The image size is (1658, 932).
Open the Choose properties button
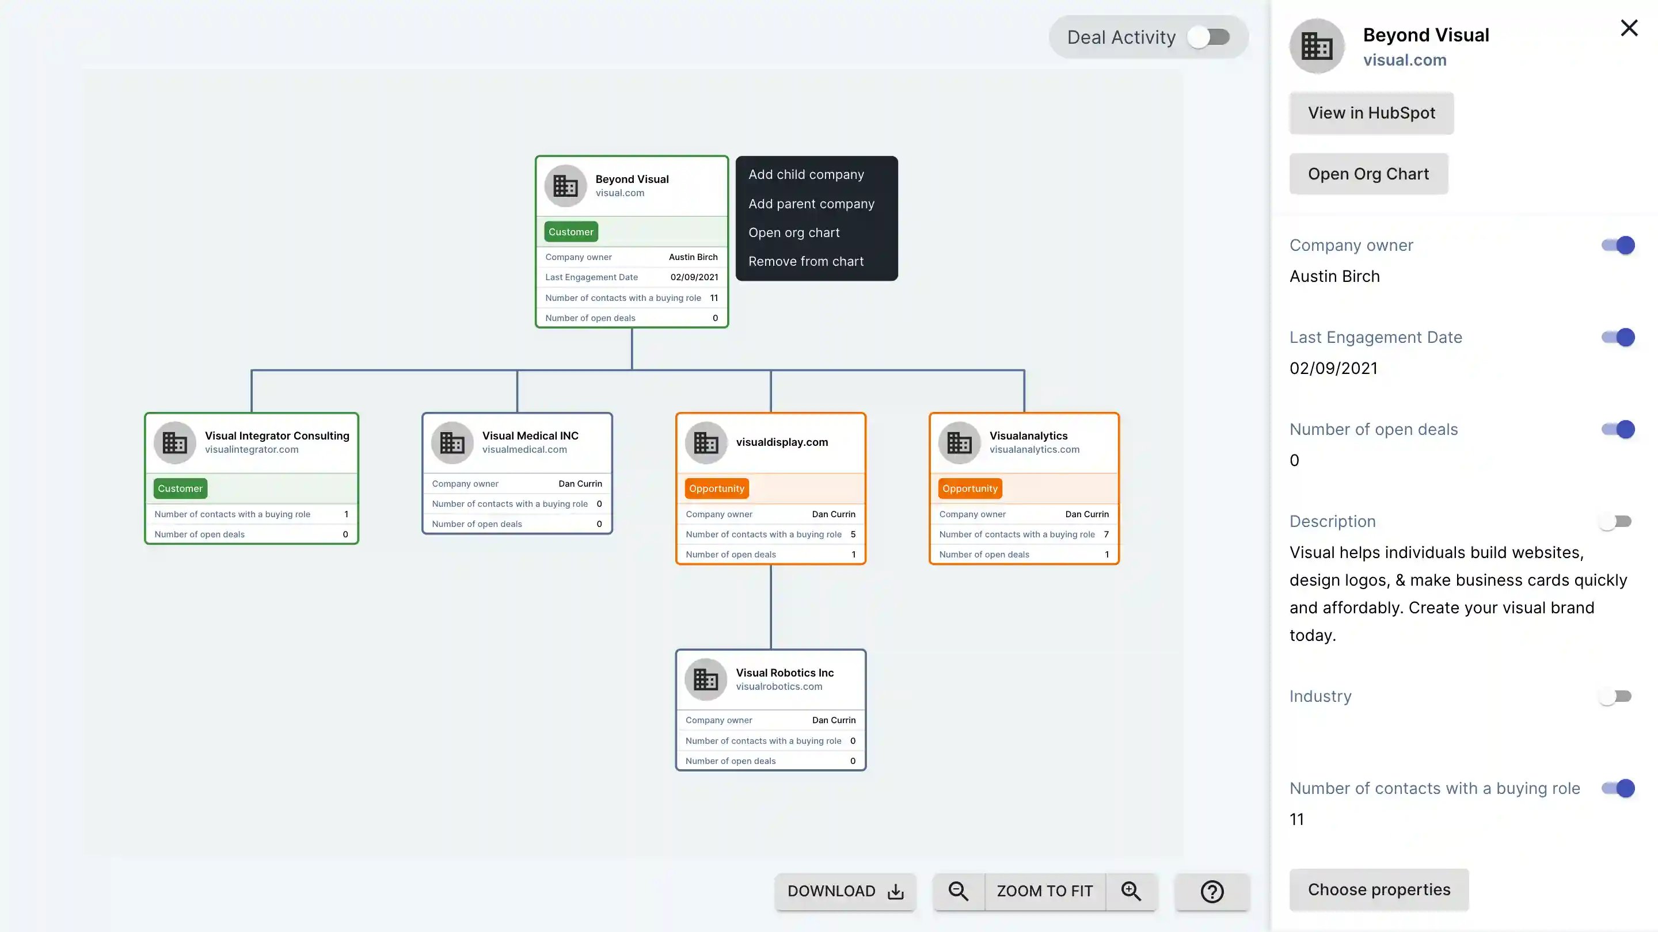tap(1379, 889)
